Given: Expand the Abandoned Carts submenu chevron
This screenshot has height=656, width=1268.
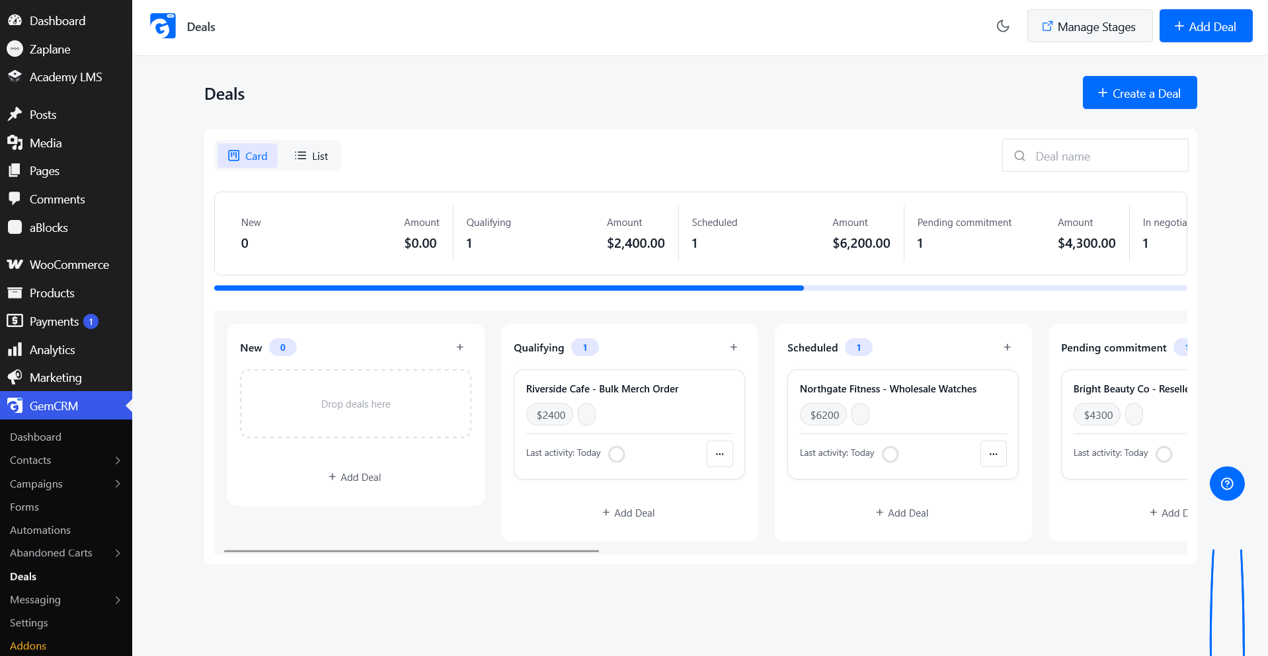Looking at the screenshot, I should point(118,553).
